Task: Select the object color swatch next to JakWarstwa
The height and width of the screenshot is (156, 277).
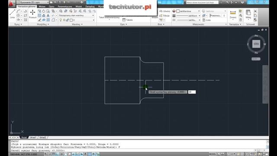Action: (x=178, y=11)
